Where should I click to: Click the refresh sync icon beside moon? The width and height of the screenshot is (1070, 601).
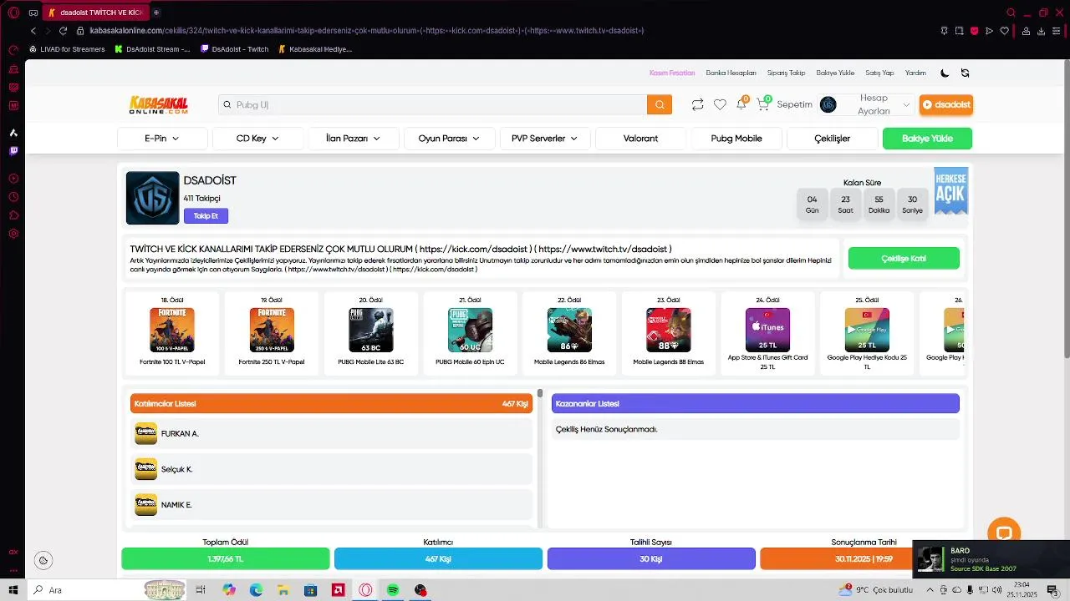click(965, 73)
